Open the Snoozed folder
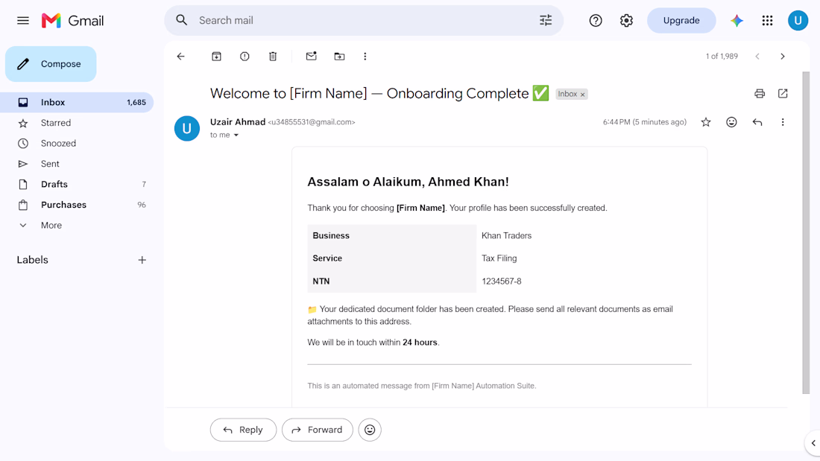Screen dimensions: 820x461 coord(77,143)
